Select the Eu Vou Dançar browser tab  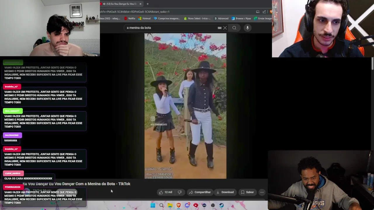[121, 4]
